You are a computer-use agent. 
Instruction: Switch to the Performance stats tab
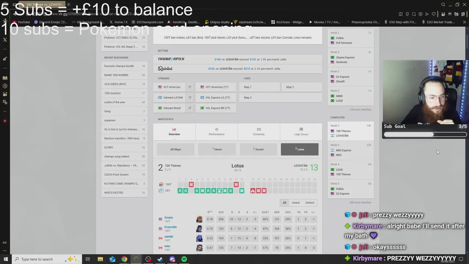pos(217,132)
